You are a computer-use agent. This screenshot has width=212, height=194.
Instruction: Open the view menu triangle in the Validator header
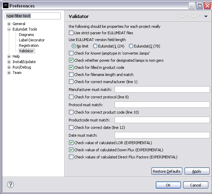206,16
